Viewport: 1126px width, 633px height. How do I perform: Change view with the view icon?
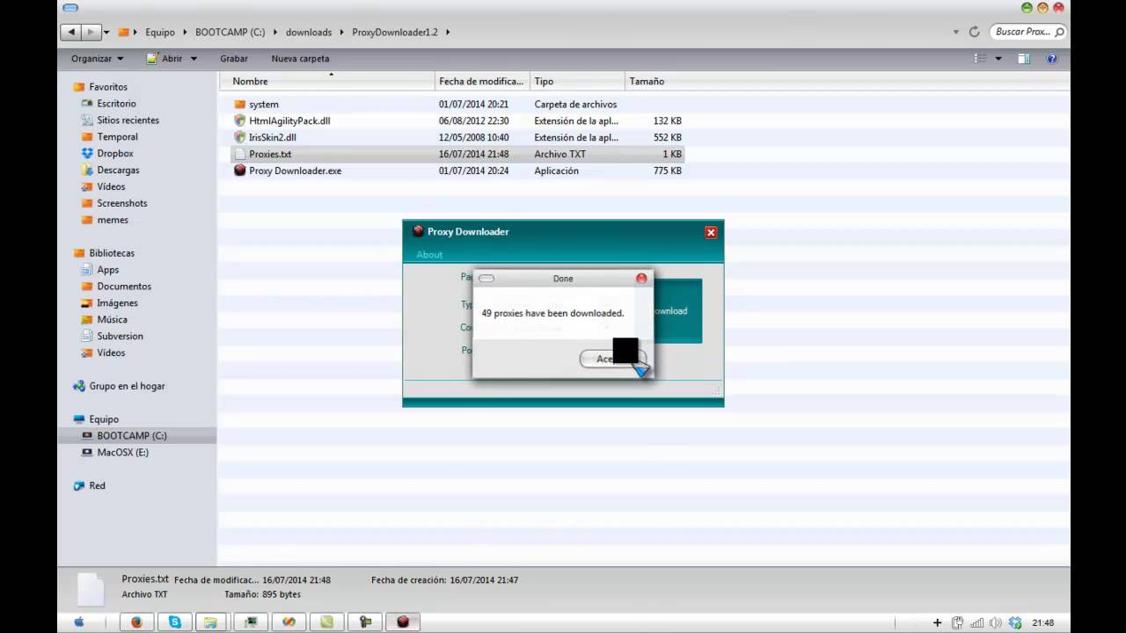tap(980, 59)
